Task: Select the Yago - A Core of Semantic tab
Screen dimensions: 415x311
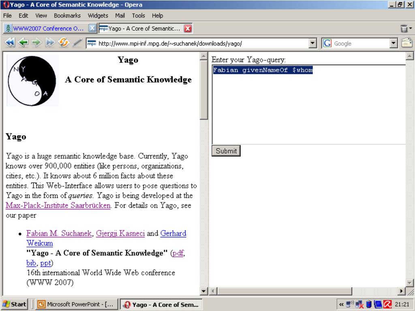Action: pos(145,28)
